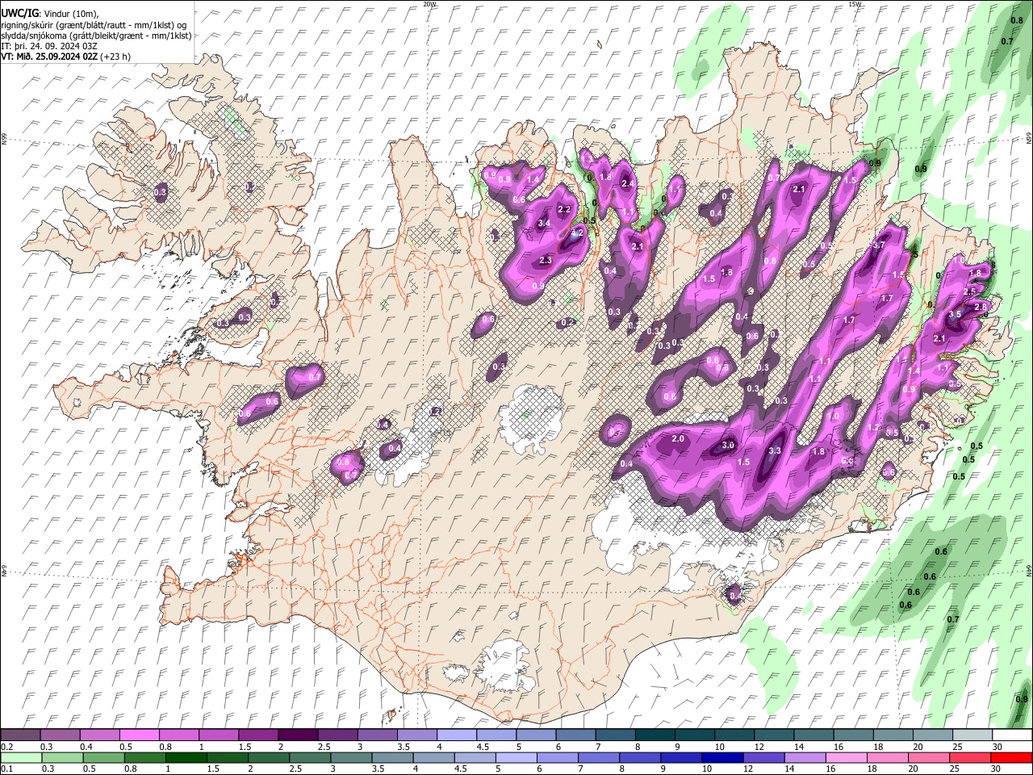The image size is (1033, 775).
Task: Click the 15W longitude label
Action: point(855,4)
